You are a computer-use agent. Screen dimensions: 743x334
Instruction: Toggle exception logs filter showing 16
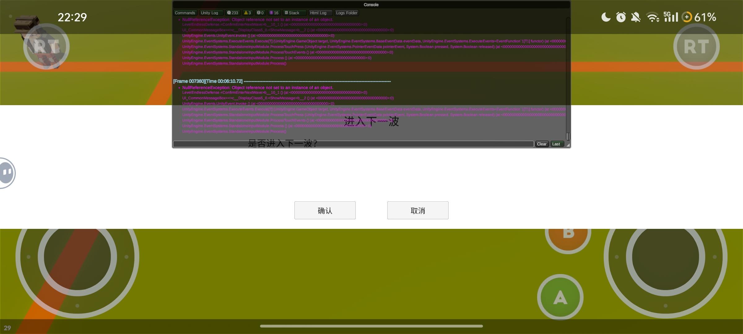274,13
